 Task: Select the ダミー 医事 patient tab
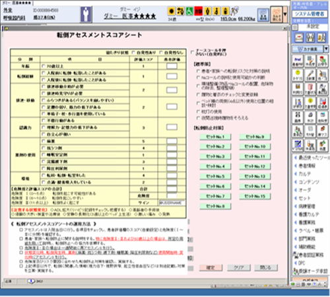16,3
